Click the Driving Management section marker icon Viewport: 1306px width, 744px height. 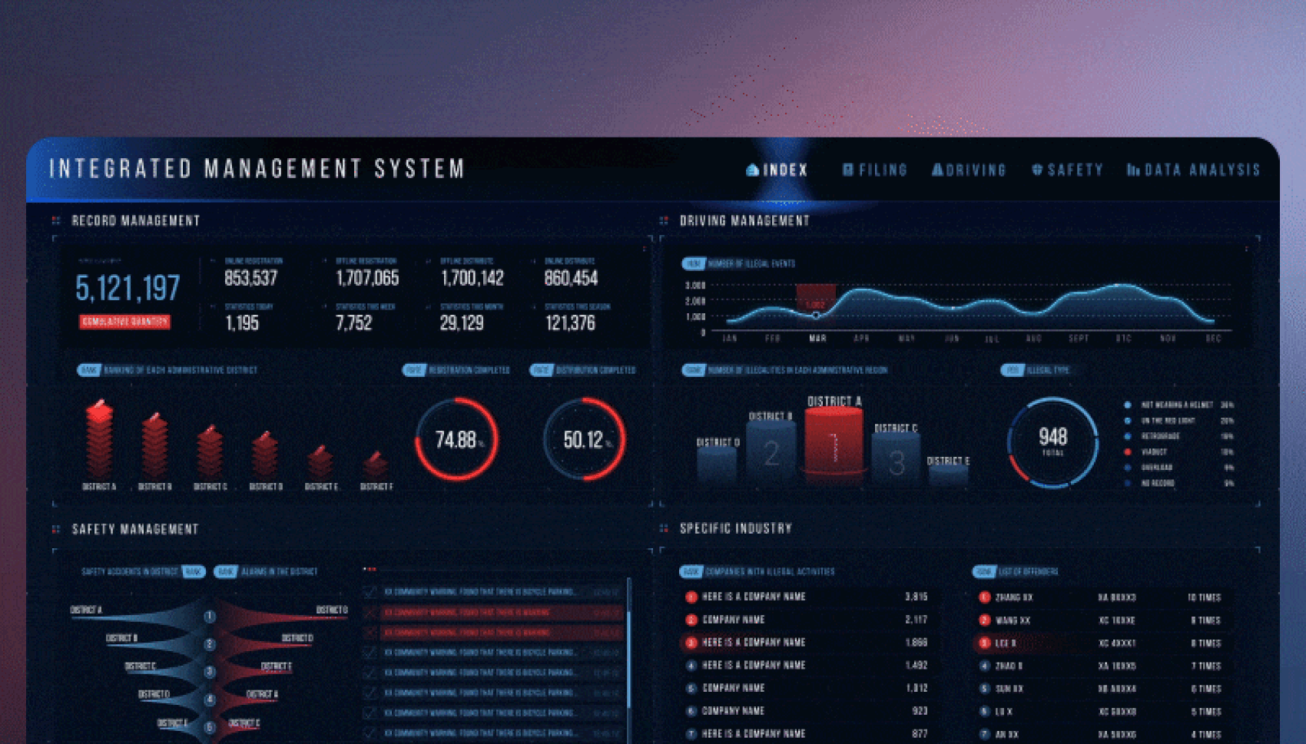(664, 220)
